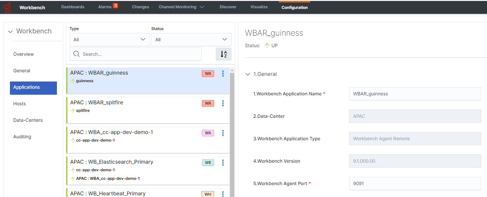Collapse the 1.General section
The image size is (487, 197).
pos(248,74)
